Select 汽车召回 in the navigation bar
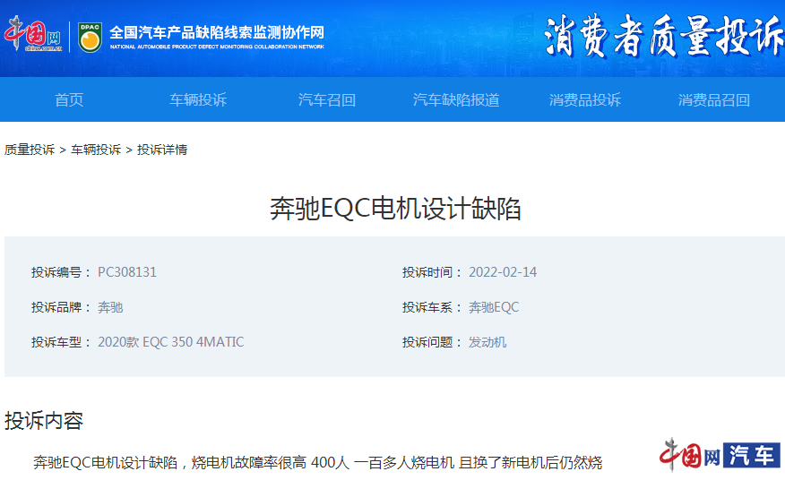785x480 pixels. [x=327, y=99]
